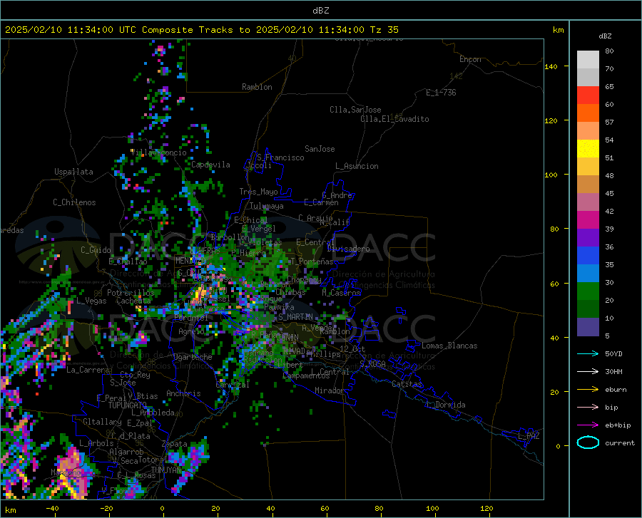Click the 100 km tick on vertical axis
Viewport: 642px width, 518px height.
[551, 175]
